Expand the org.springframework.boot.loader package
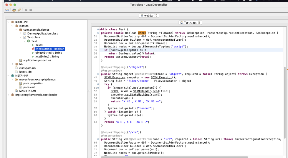The image size is (288, 158). point(9,95)
